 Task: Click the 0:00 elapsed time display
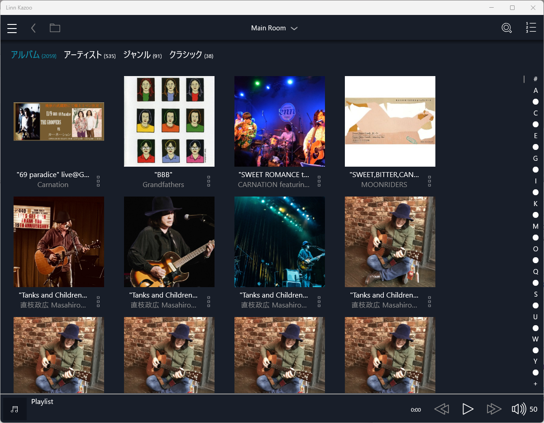click(416, 410)
